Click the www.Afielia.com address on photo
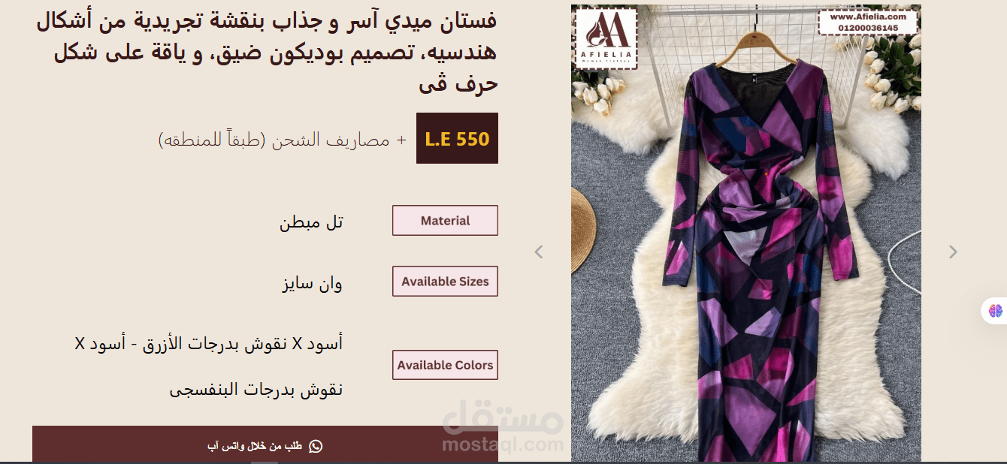The width and height of the screenshot is (1007, 464). (868, 17)
